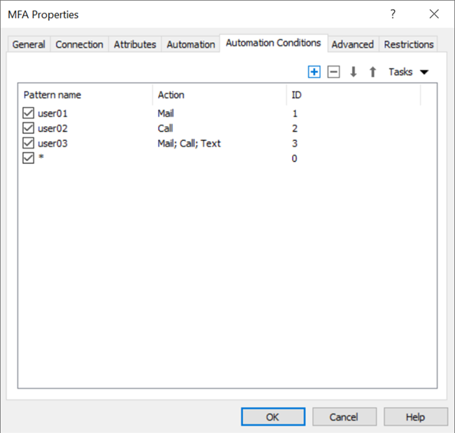Viewport: 455px width, 433px height.
Task: Click the question mark help icon
Action: 393,14
